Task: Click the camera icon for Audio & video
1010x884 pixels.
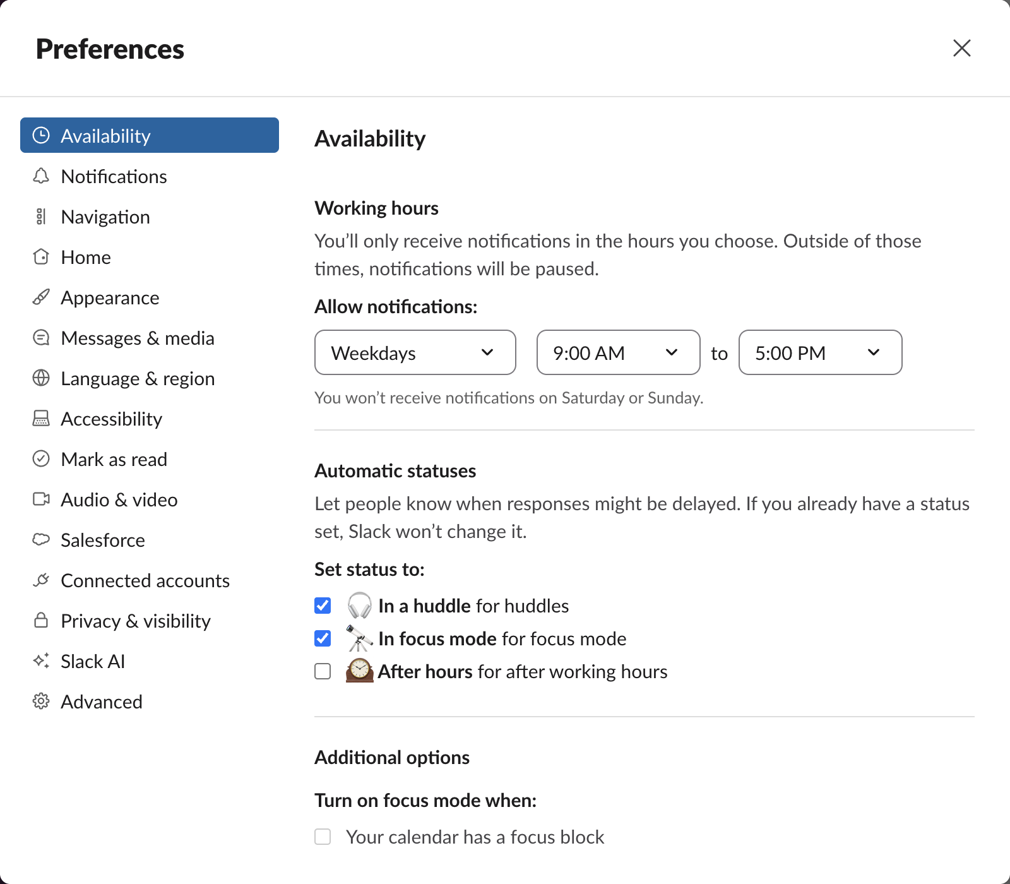Action: (41, 499)
